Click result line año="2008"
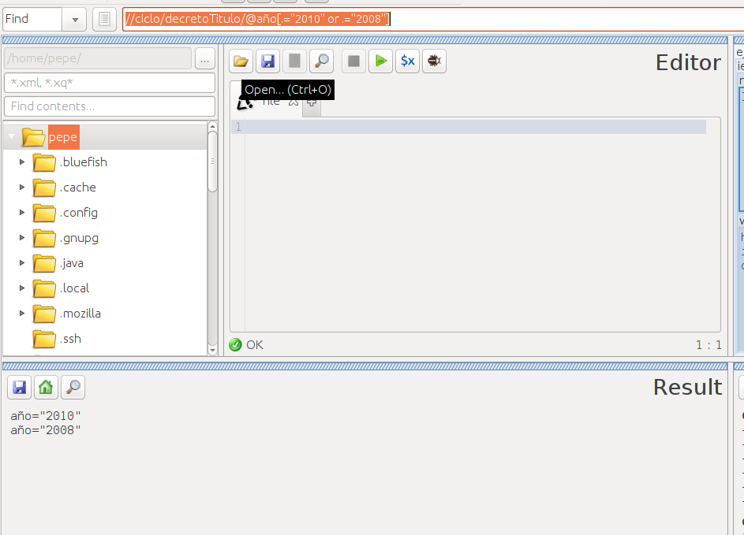 click(46, 429)
